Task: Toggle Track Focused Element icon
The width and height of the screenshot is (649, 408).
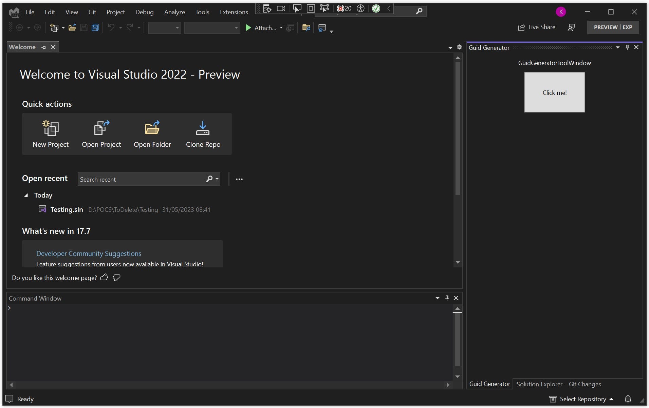Action: (x=324, y=8)
